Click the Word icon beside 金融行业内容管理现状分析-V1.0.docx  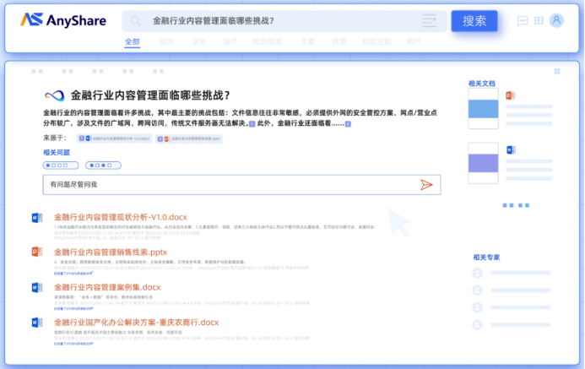tap(37, 218)
